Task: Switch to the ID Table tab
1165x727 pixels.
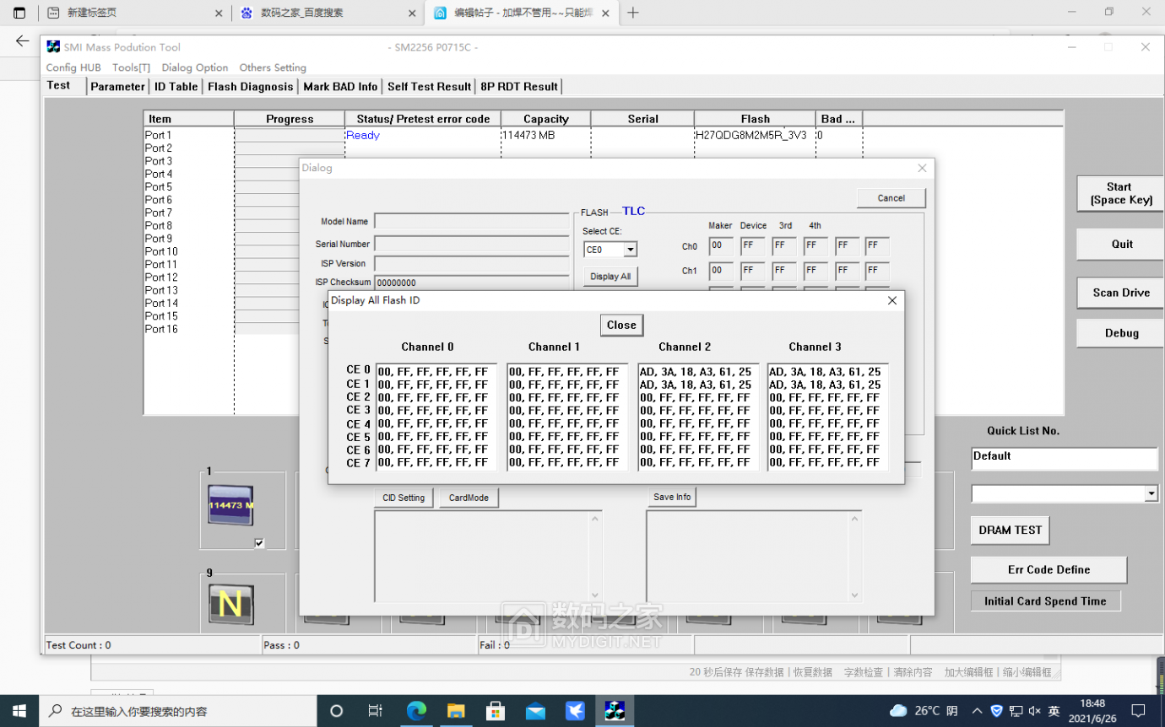Action: pyautogui.click(x=176, y=86)
